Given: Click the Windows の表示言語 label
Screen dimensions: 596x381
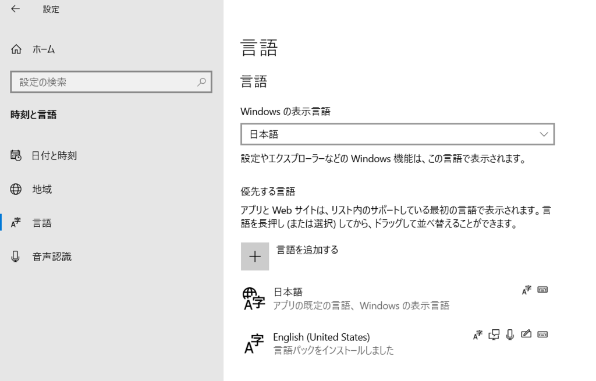Looking at the screenshot, I should (x=285, y=111).
